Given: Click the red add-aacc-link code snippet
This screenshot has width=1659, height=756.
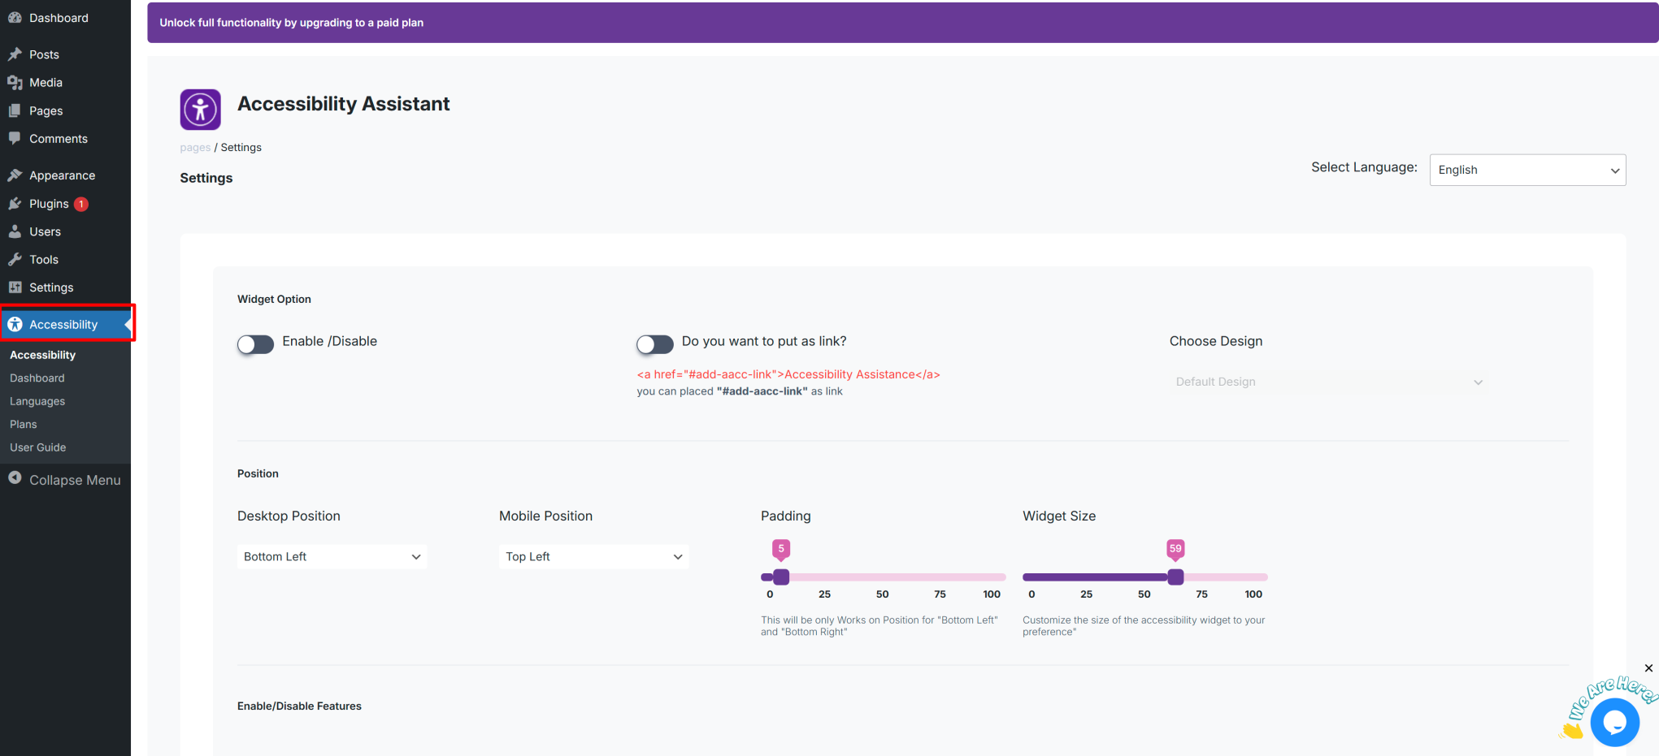Looking at the screenshot, I should pos(788,374).
